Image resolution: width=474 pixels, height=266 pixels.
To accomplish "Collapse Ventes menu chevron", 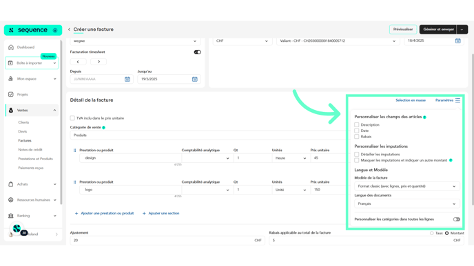I will [54, 111].
